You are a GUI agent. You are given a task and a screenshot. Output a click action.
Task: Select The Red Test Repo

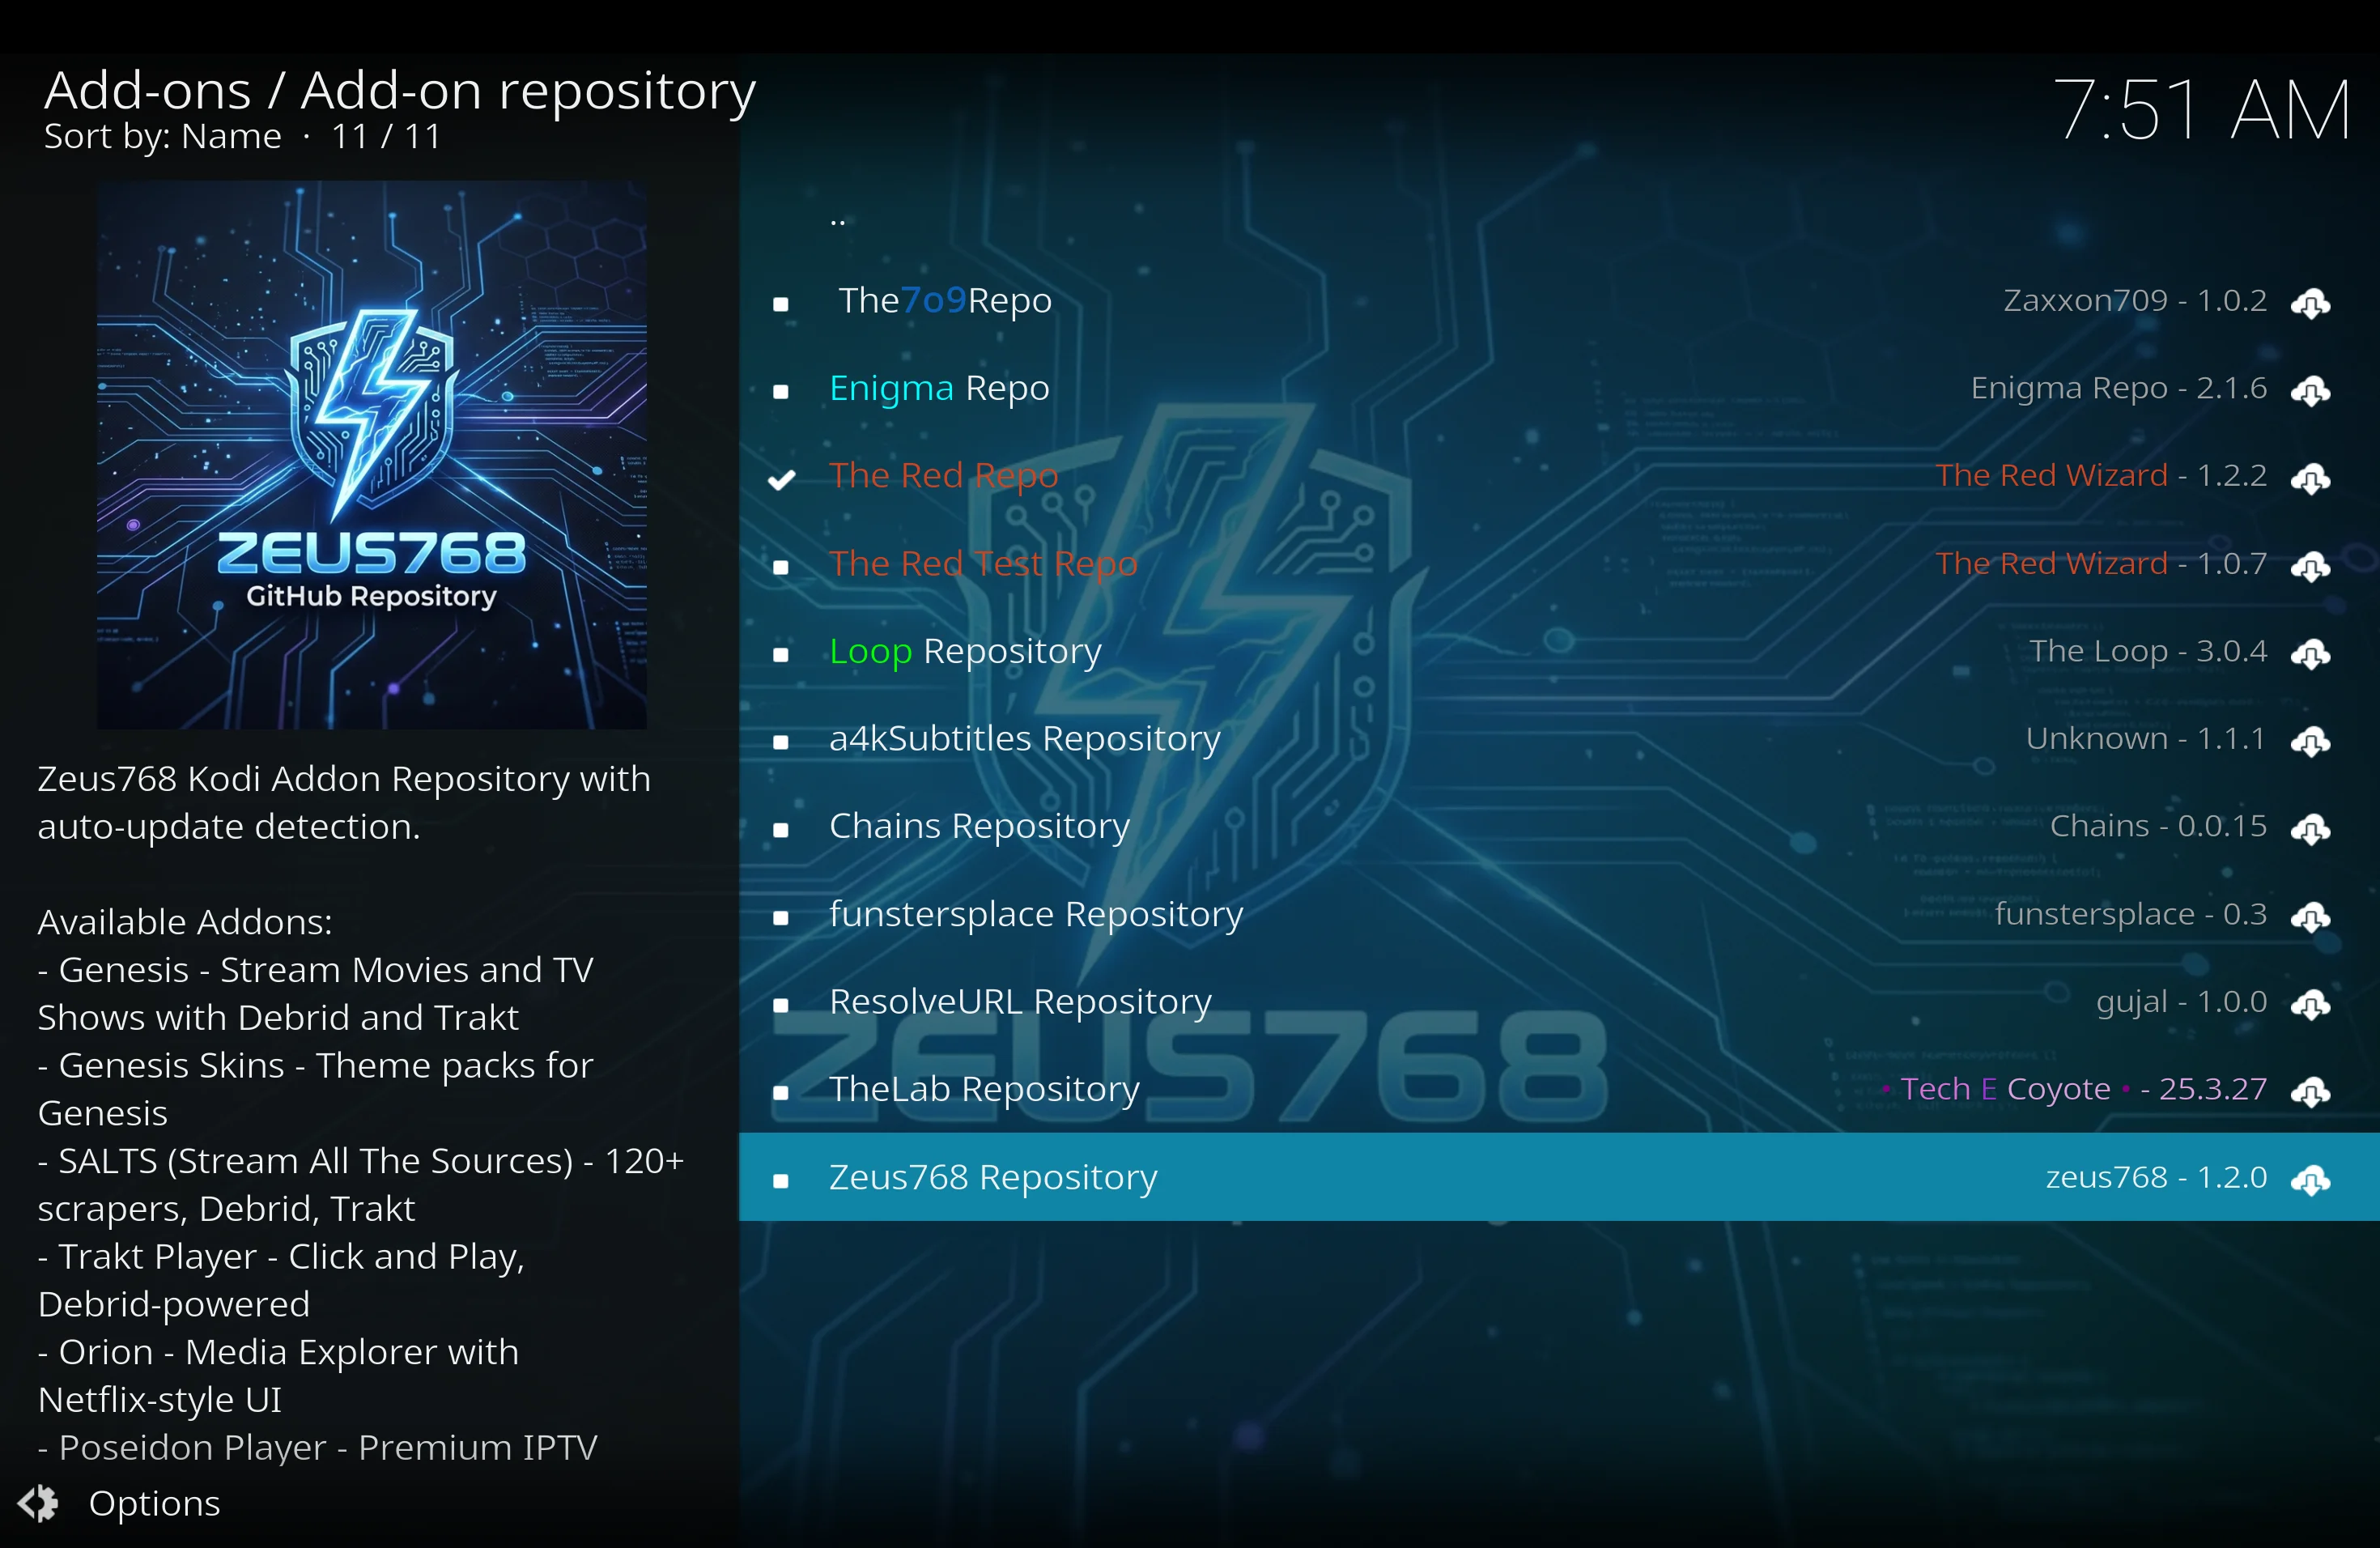(1559, 563)
